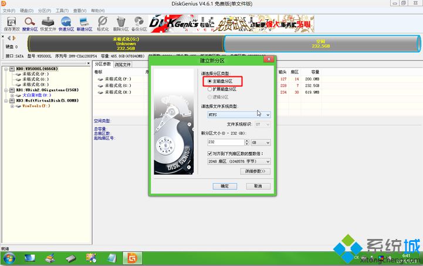This screenshot has width=423, height=266.
Task: Open the orange DiskGenius taskbar icon
Action: click(x=132, y=258)
